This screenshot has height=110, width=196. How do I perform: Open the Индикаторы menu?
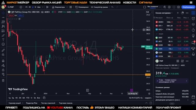point(58,7)
